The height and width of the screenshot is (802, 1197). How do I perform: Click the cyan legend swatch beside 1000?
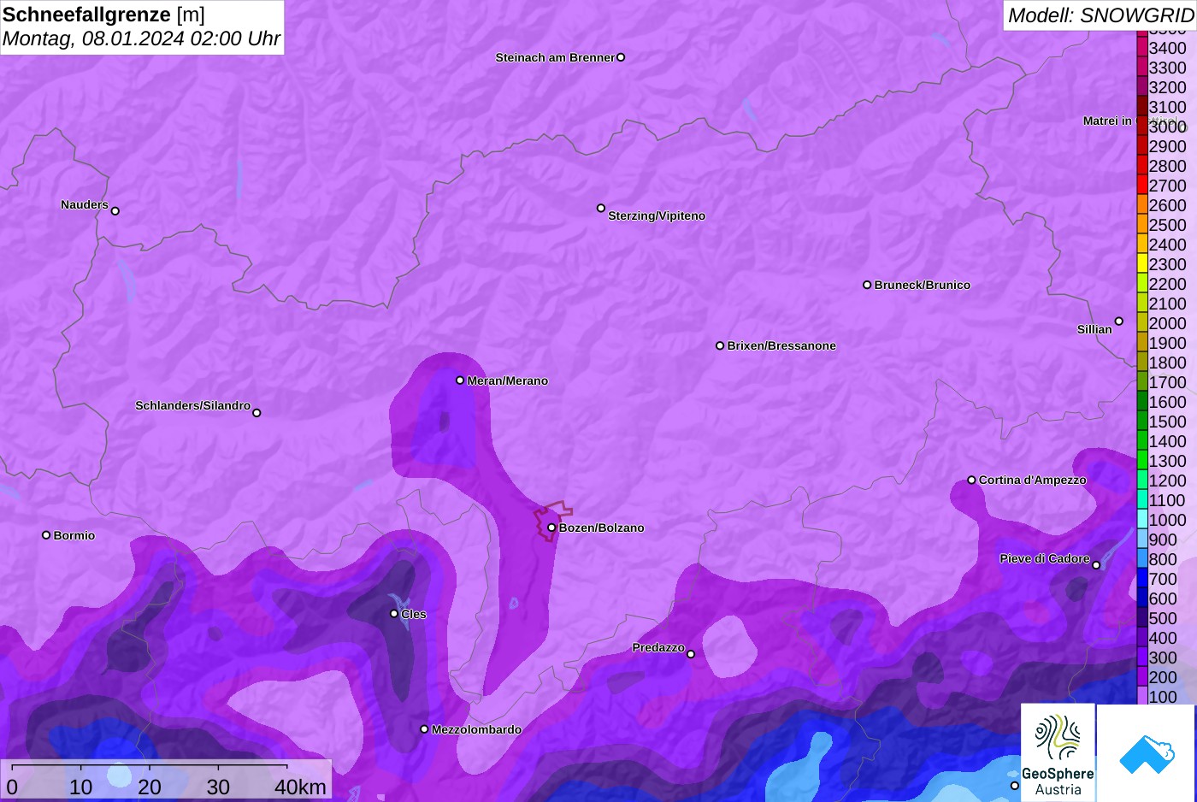point(1142,519)
